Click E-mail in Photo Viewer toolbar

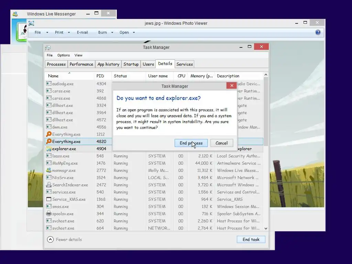click(82, 32)
